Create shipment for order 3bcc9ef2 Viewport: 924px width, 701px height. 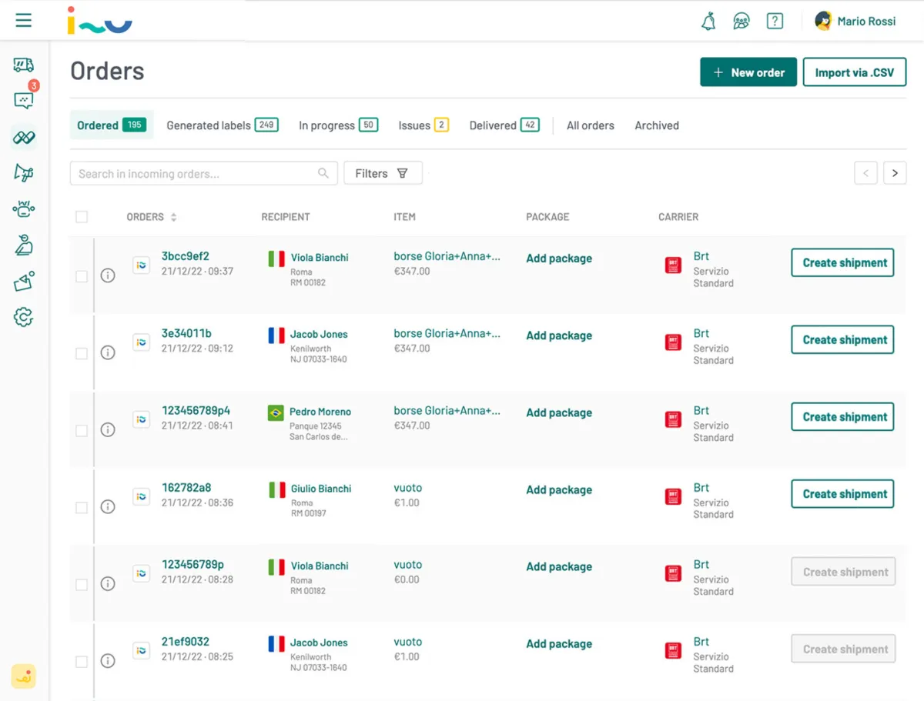coord(843,262)
